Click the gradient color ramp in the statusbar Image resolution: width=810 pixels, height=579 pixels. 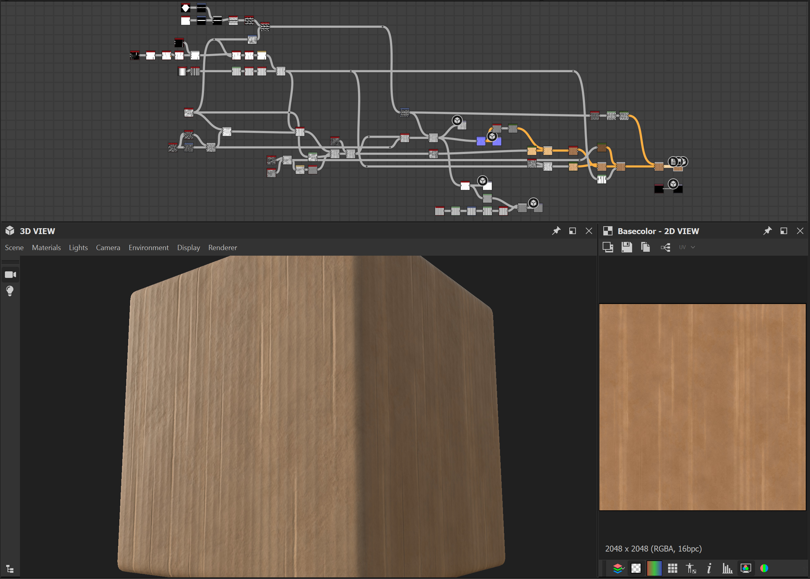655,568
